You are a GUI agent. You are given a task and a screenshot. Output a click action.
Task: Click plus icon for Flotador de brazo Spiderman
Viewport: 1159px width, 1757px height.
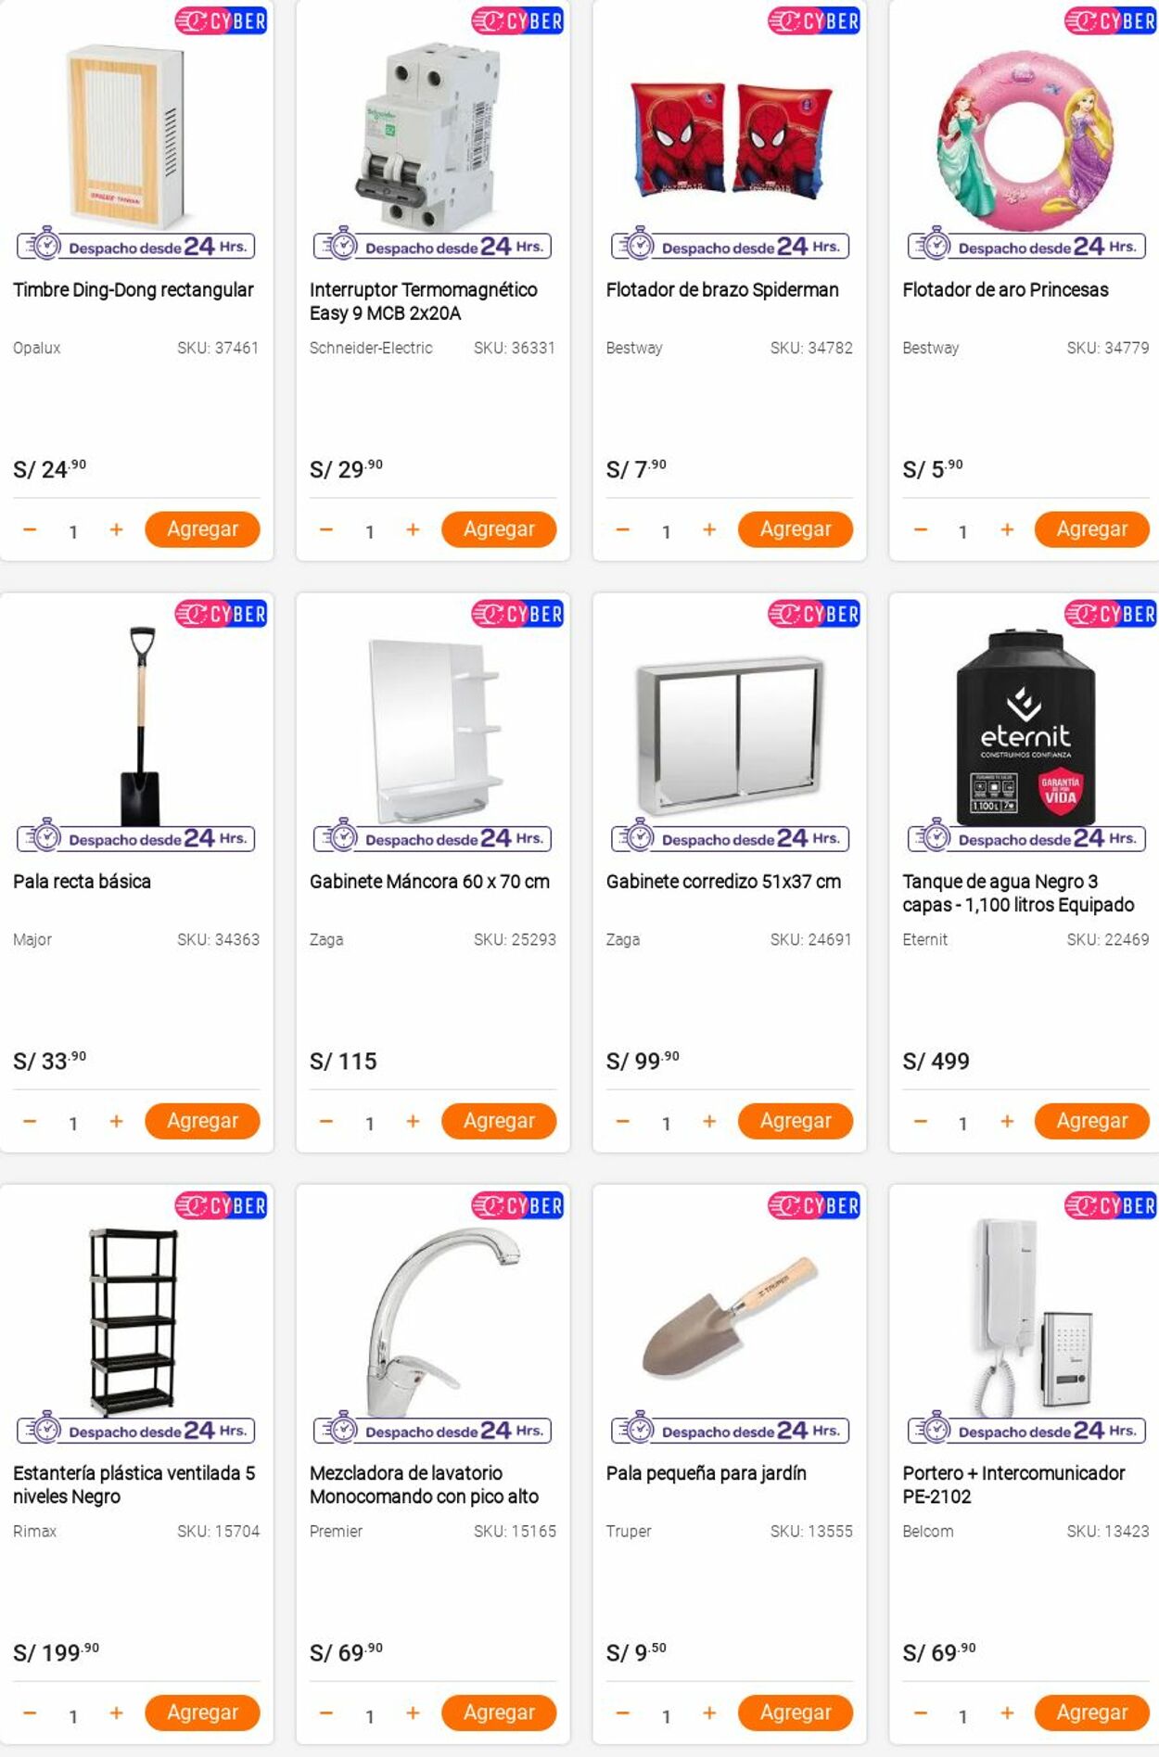tap(709, 529)
